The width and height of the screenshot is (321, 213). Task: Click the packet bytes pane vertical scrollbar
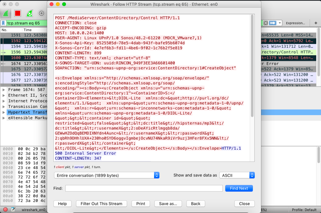point(319,156)
